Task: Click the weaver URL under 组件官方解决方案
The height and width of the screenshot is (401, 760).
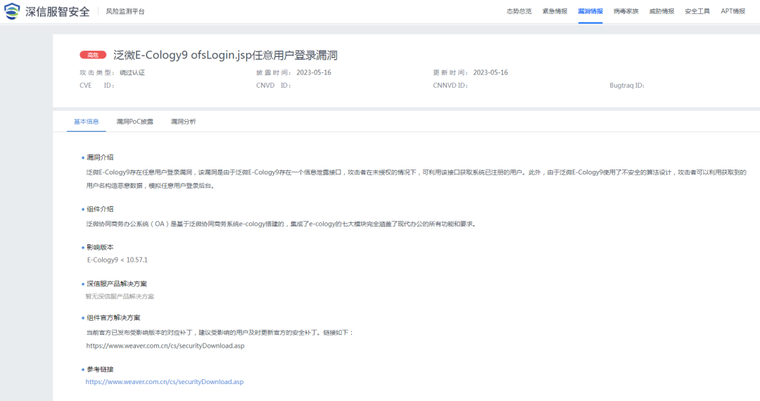Action: tap(165, 346)
